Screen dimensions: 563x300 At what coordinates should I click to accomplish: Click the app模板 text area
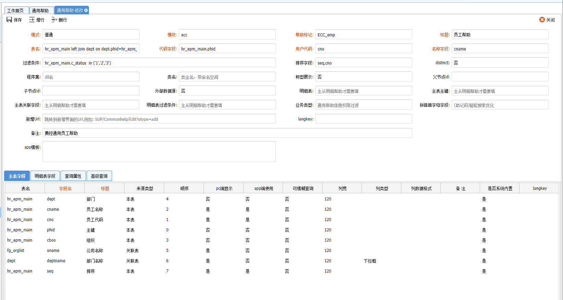[159, 151]
